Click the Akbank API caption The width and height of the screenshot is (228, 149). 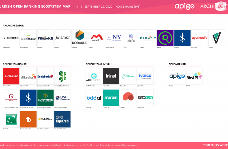(7, 86)
